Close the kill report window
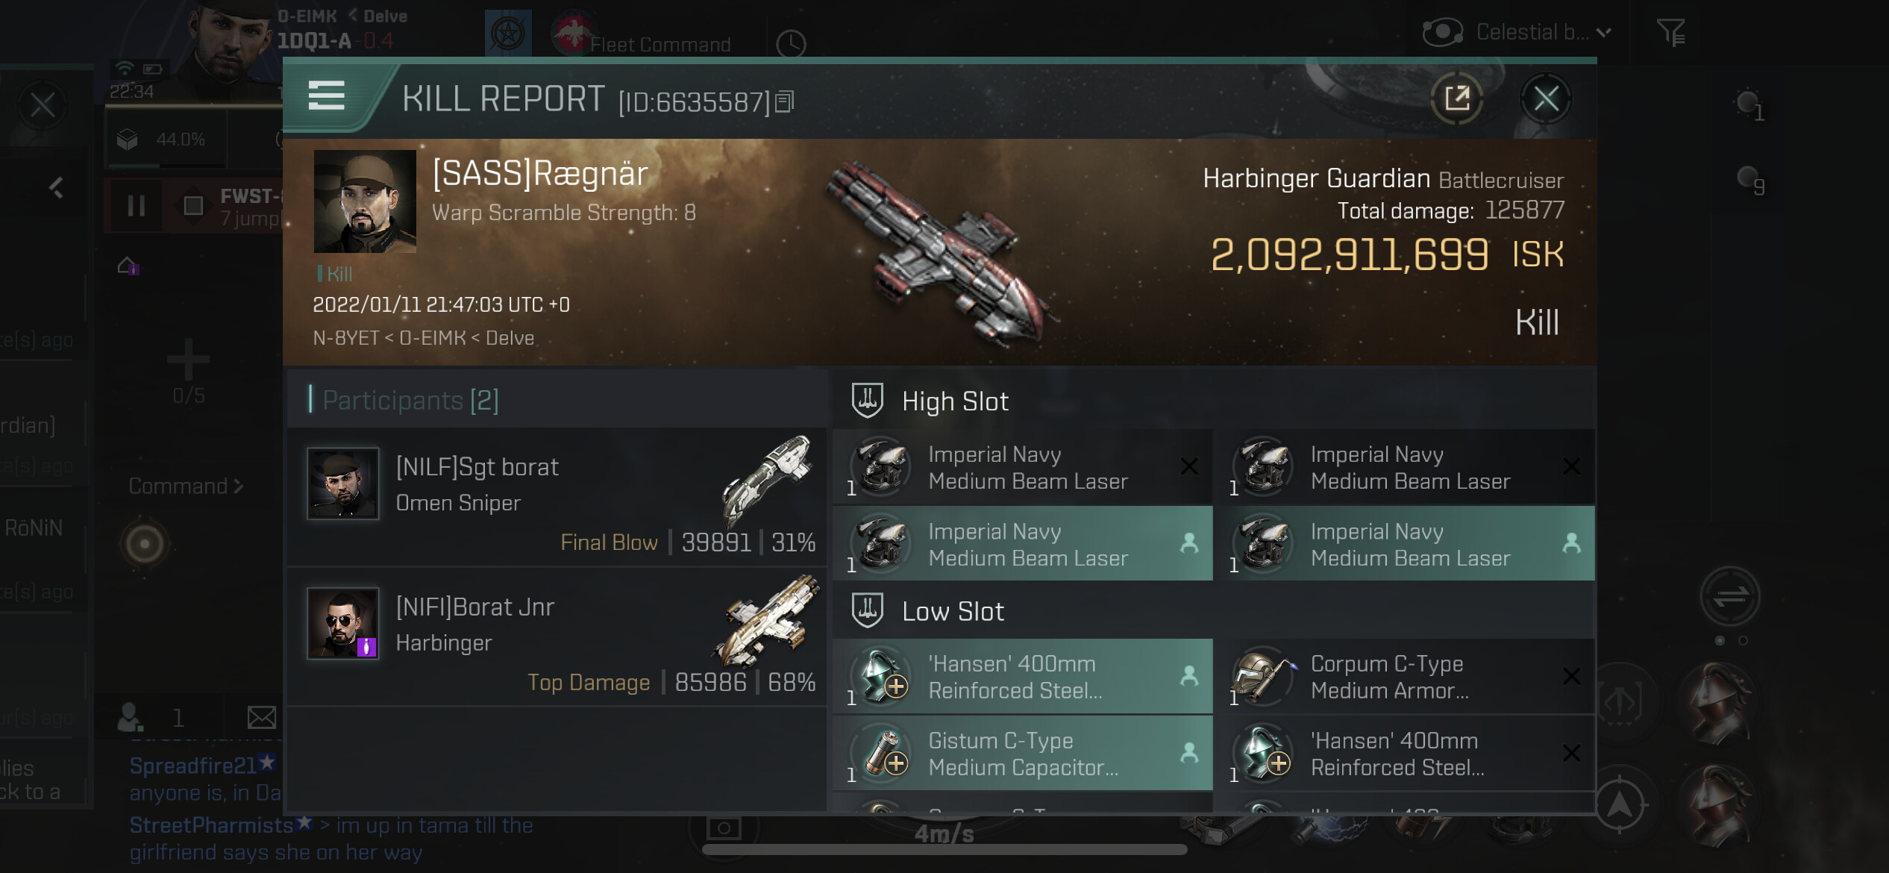1889x873 pixels. [1546, 98]
